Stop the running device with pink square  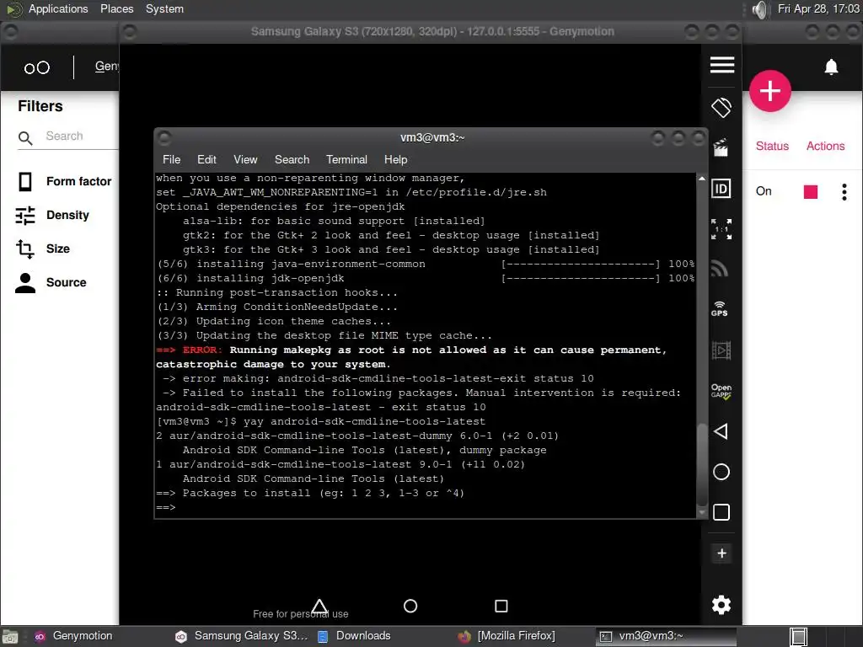tap(810, 191)
